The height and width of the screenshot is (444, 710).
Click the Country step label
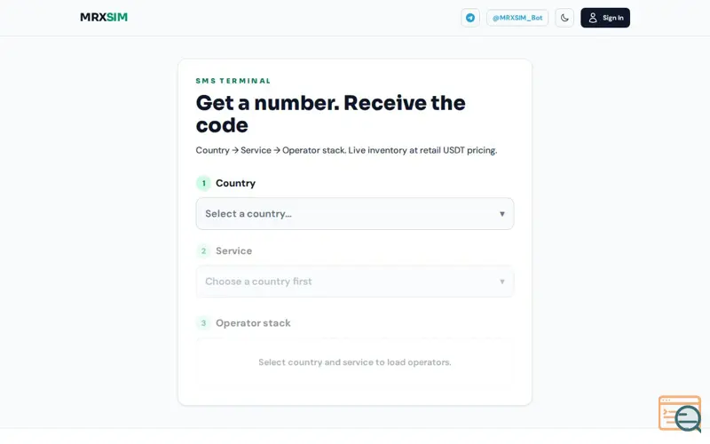235,183
